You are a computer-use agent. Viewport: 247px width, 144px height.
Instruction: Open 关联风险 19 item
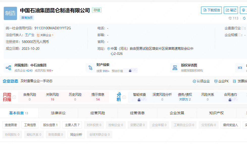click(x=53, y=97)
